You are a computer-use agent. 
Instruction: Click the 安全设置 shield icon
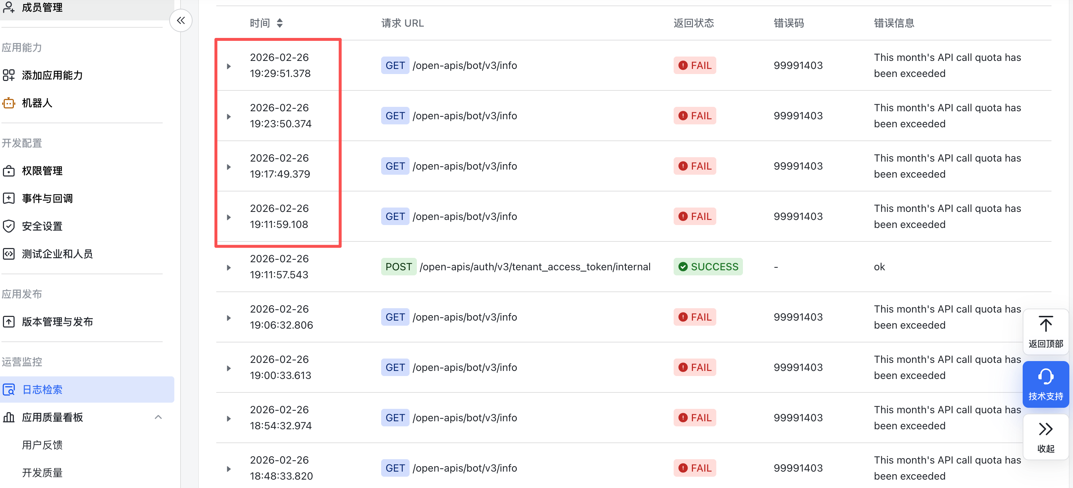coord(9,226)
